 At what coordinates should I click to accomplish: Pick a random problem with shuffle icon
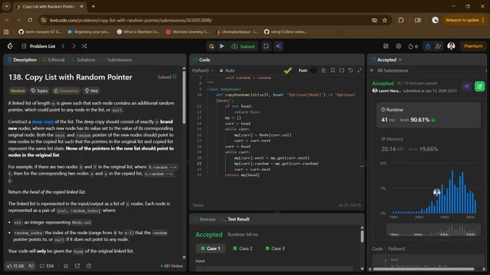(84, 46)
